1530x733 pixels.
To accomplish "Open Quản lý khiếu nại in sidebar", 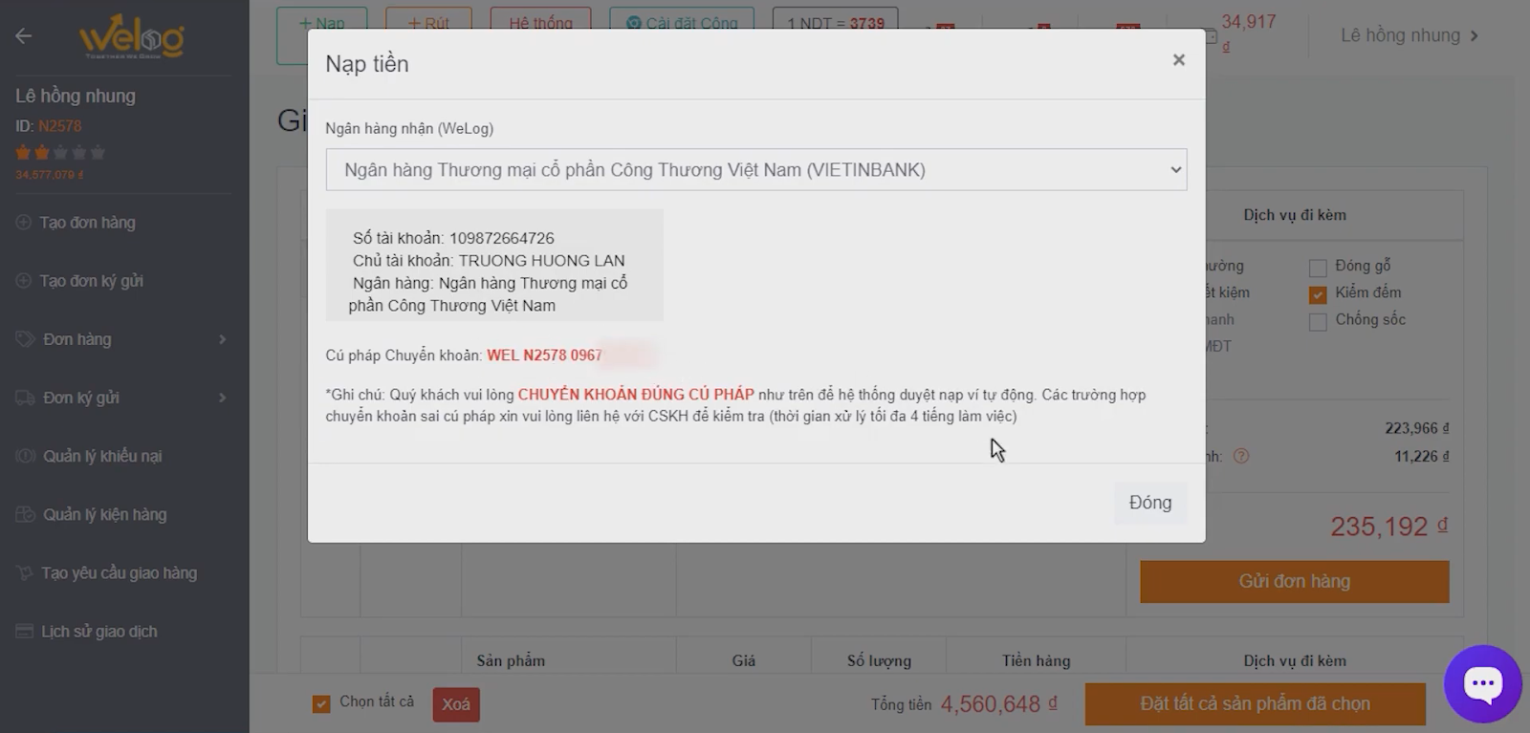I will 102,456.
